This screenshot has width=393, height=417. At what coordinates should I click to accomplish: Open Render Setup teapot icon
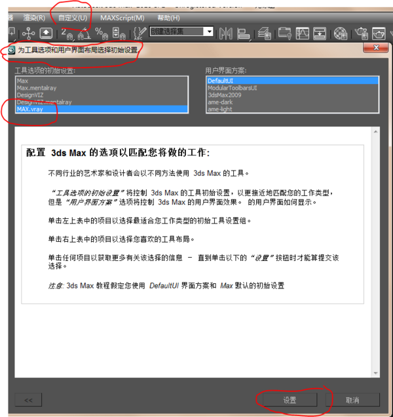click(x=362, y=33)
